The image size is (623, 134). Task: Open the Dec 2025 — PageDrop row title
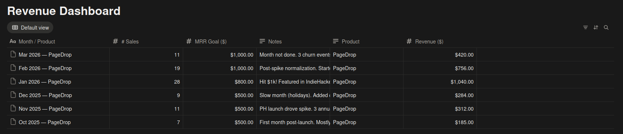tap(45, 95)
